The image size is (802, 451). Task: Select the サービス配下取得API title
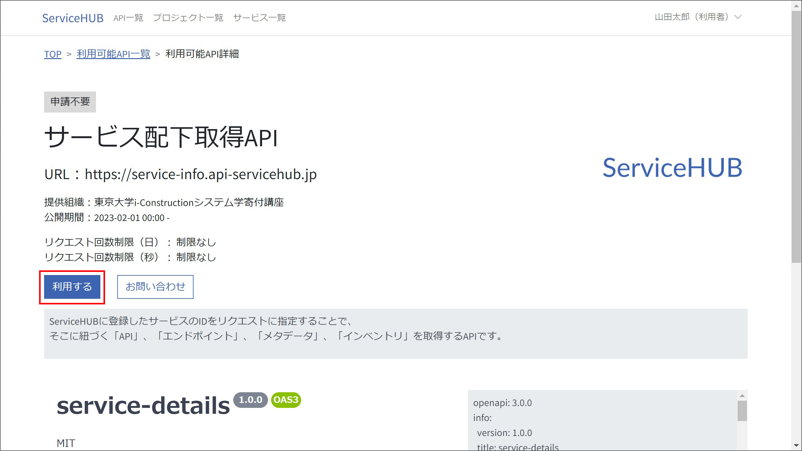pos(161,137)
